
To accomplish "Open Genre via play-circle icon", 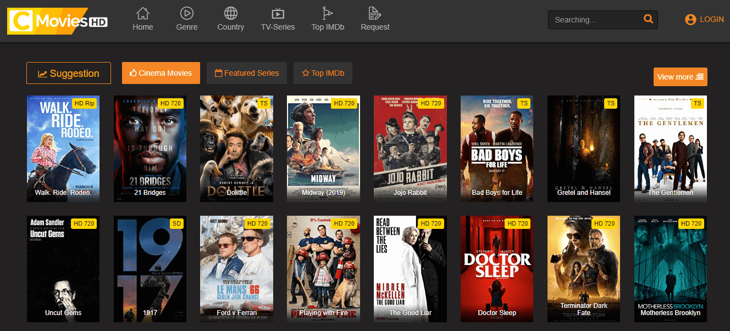I will point(187,13).
